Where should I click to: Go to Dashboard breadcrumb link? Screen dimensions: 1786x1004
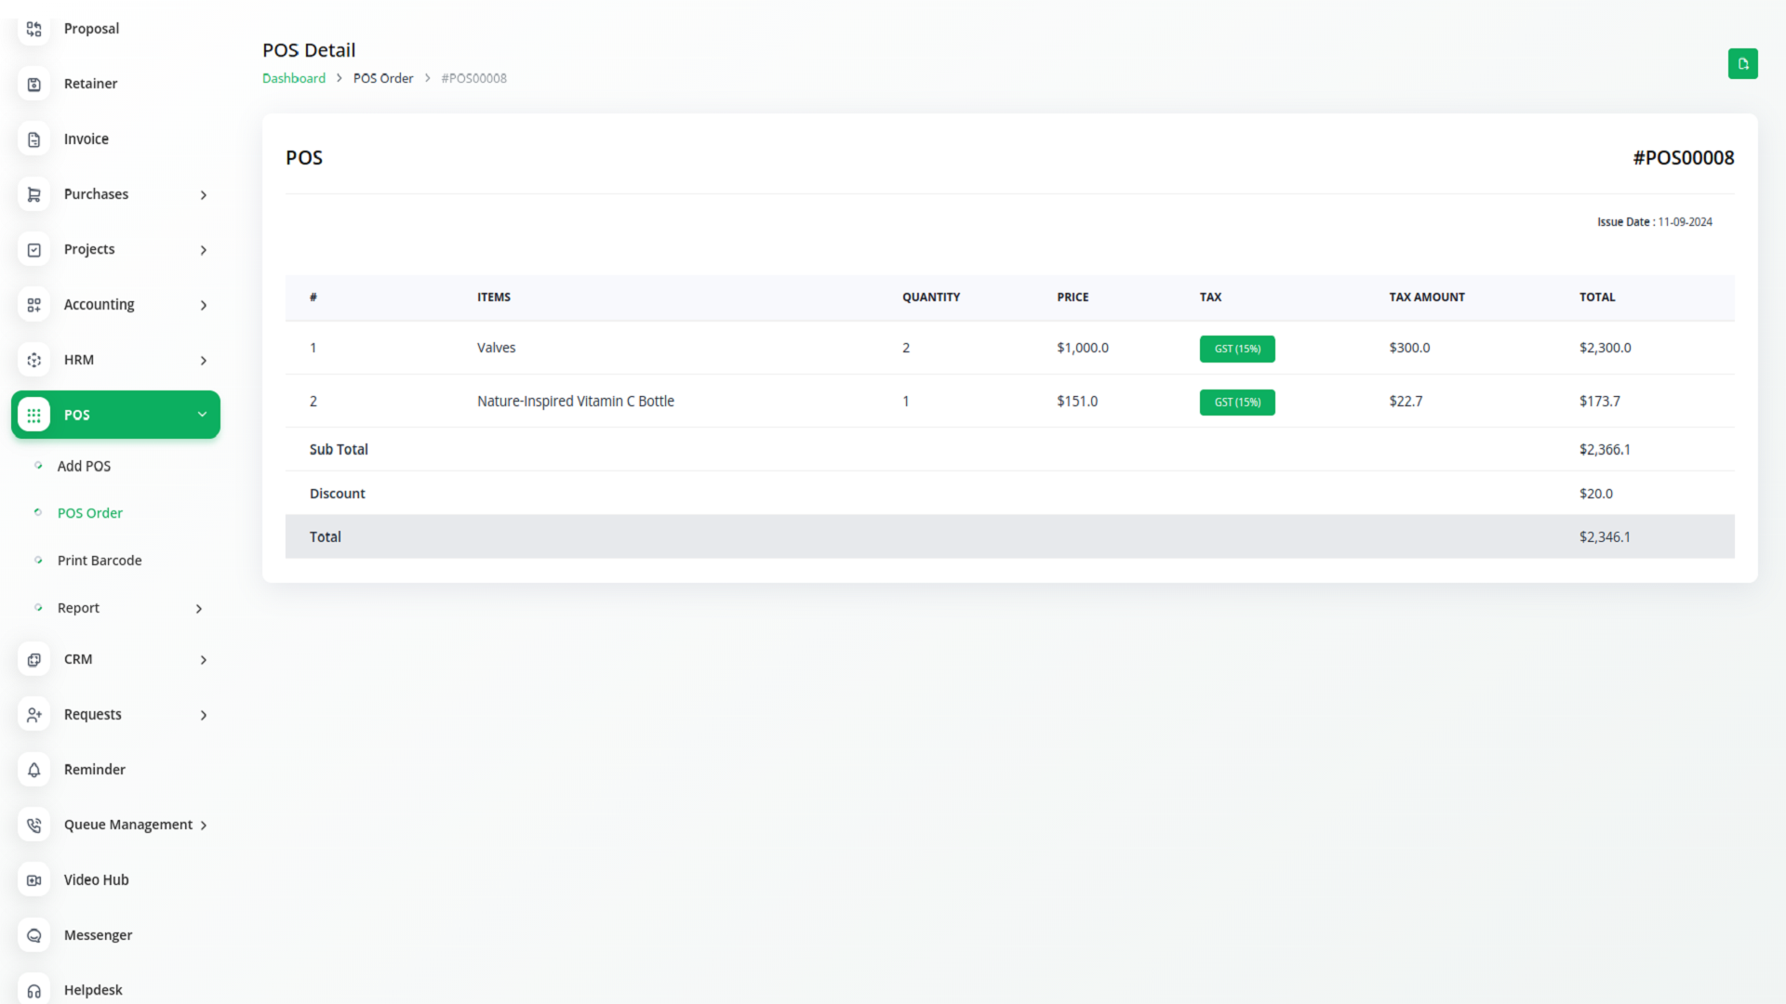(x=294, y=78)
